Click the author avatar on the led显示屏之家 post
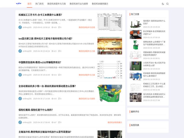184x138 pixels. coord(20,51)
